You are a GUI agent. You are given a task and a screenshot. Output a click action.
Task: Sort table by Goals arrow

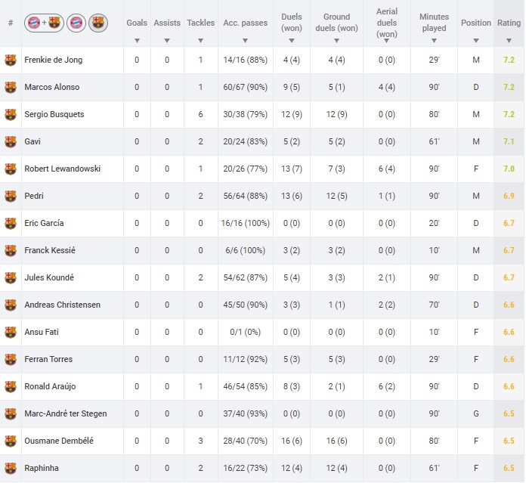coord(137,41)
